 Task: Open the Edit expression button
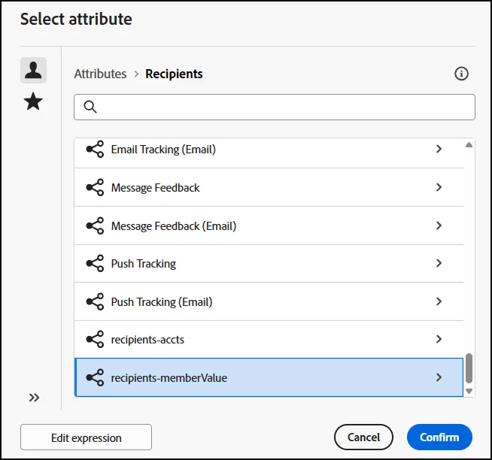pyautogui.click(x=86, y=437)
